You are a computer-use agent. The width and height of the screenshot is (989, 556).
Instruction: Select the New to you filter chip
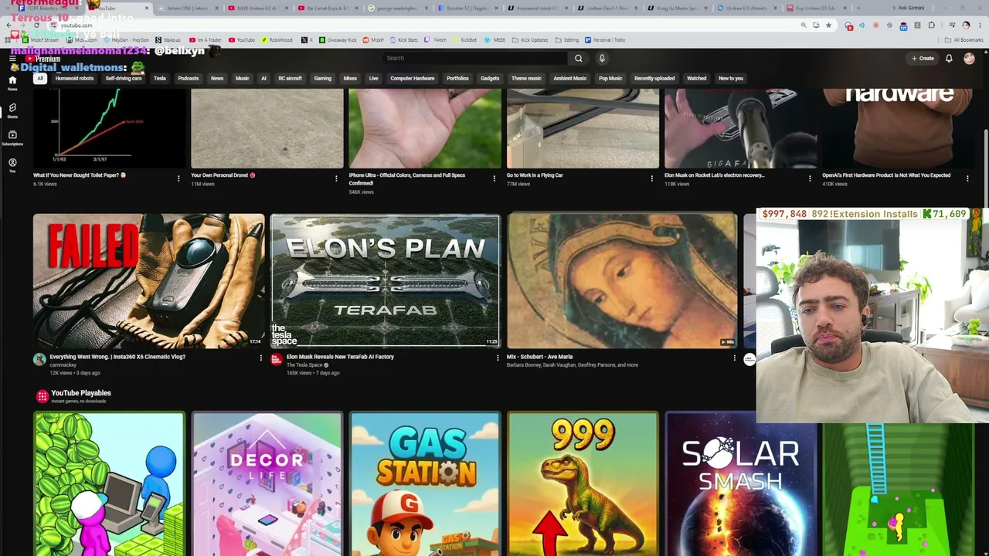731,78
